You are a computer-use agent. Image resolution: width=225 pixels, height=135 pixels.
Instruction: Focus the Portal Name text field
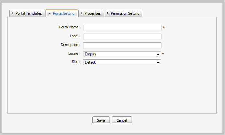[122, 28]
